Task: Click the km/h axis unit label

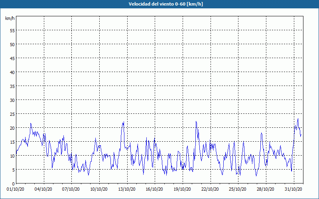Action: coord(10,18)
